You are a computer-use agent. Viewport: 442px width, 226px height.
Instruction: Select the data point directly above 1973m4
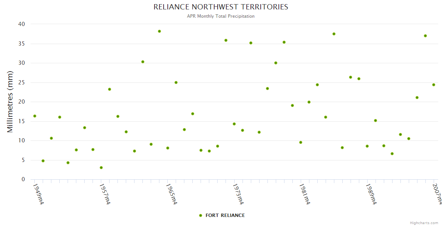(x=234, y=124)
